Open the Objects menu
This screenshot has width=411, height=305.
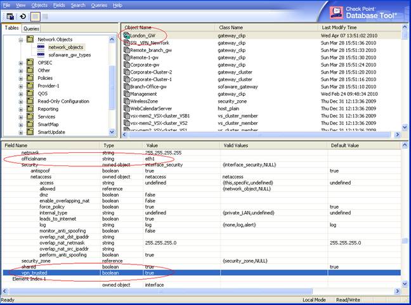tap(39, 5)
